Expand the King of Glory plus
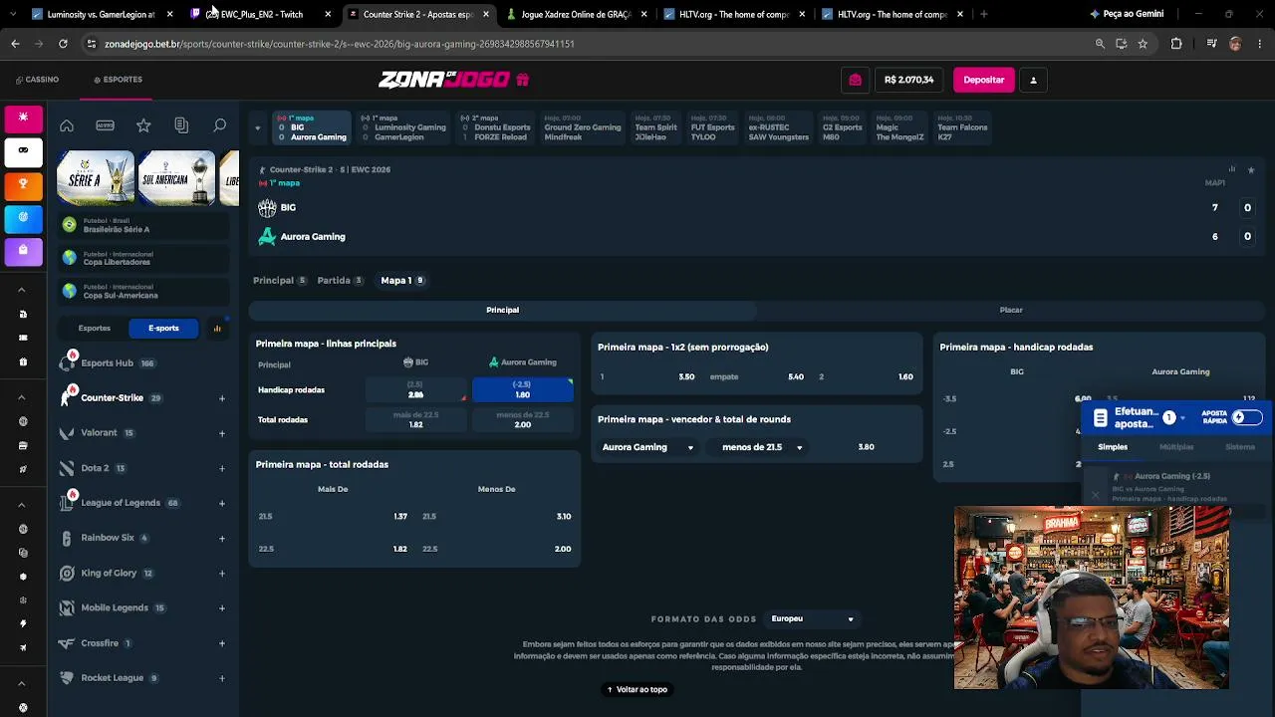Screen dimensions: 1275x717 [222, 574]
